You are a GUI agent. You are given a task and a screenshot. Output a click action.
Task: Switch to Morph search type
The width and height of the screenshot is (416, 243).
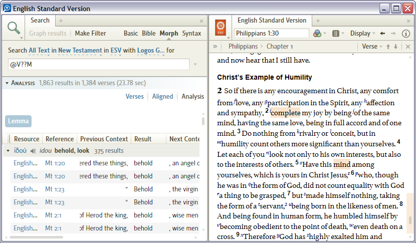169,34
